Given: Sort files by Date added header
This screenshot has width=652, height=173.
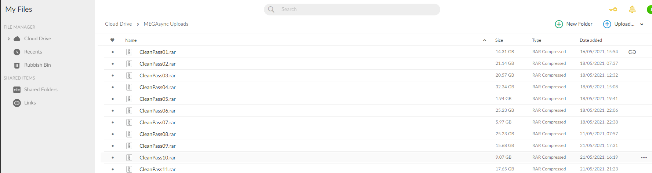Looking at the screenshot, I should tap(591, 40).
